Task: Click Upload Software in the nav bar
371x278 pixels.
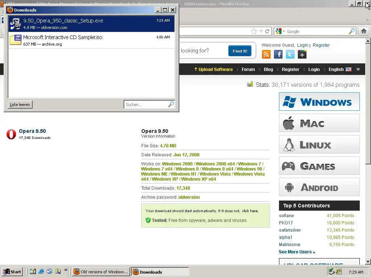Action: click(x=213, y=69)
